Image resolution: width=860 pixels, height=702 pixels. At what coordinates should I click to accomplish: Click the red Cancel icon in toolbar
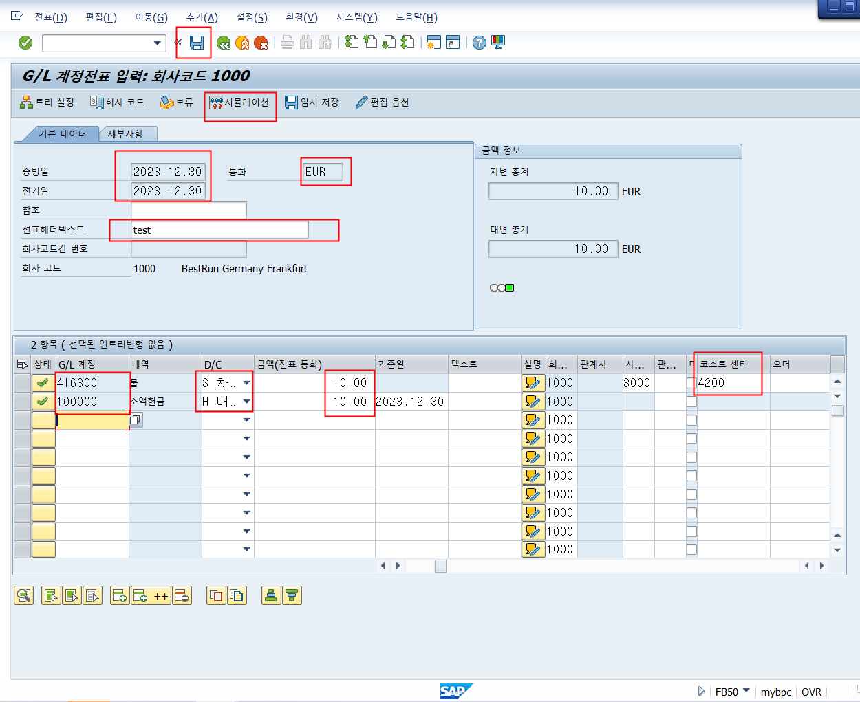tap(261, 43)
